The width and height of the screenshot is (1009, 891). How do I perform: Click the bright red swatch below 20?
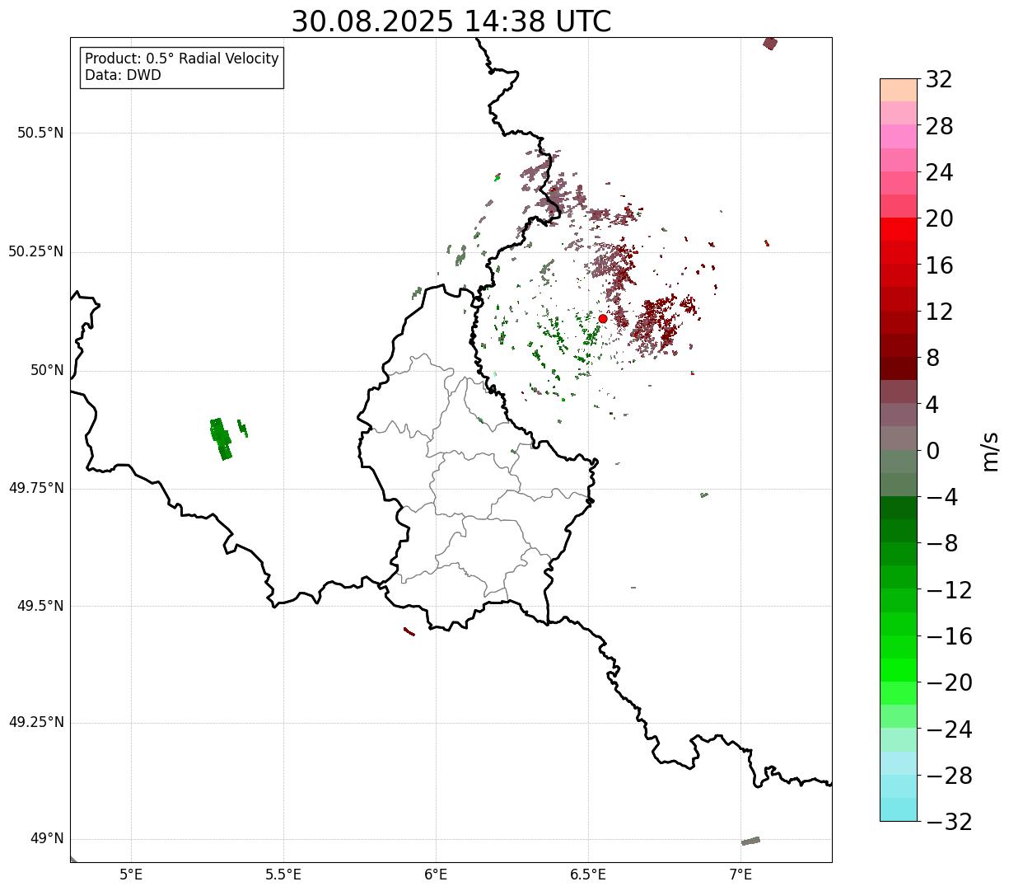(899, 229)
